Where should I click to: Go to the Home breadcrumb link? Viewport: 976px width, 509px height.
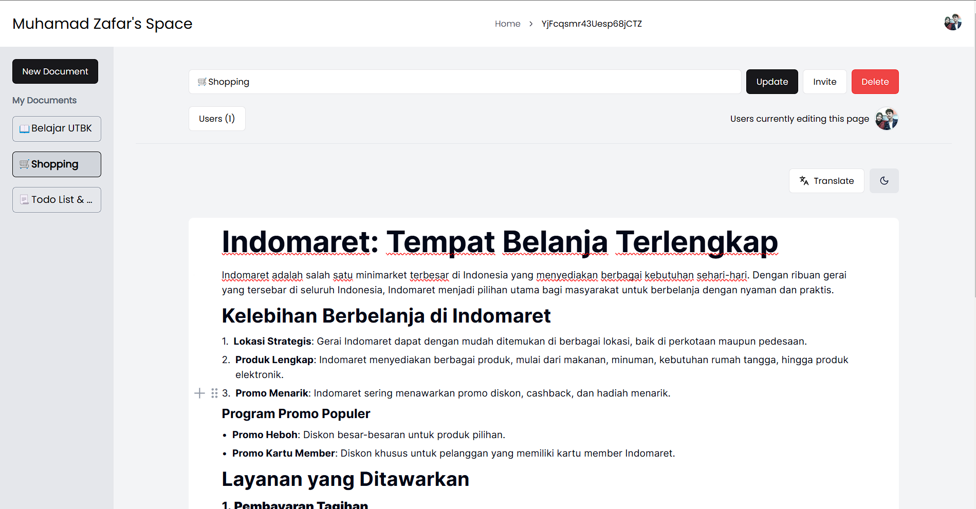(507, 24)
